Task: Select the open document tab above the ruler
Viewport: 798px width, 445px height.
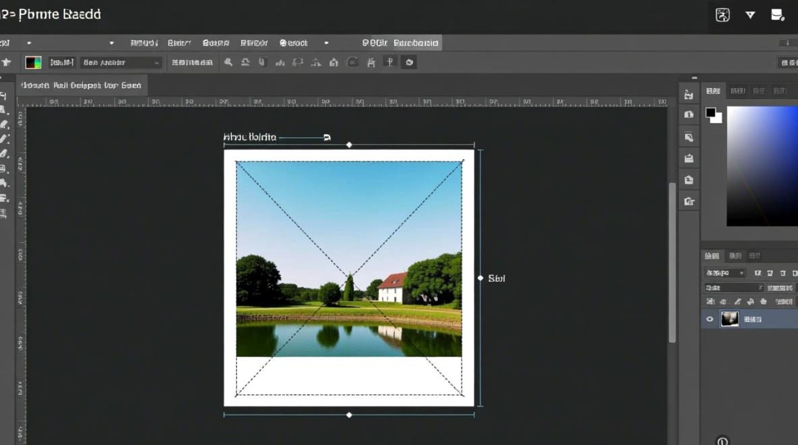Action: [81, 85]
